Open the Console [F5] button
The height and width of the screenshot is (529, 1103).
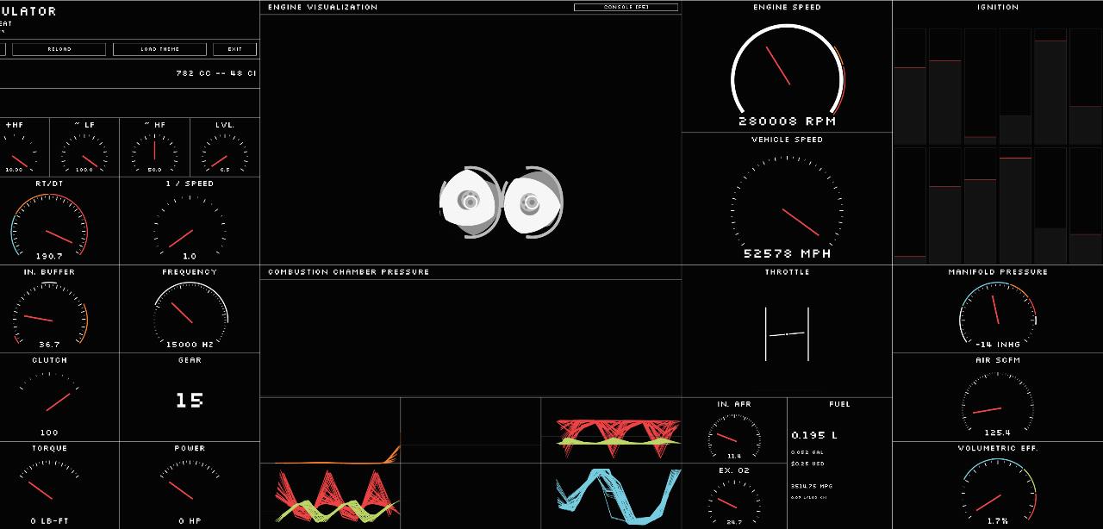point(626,7)
